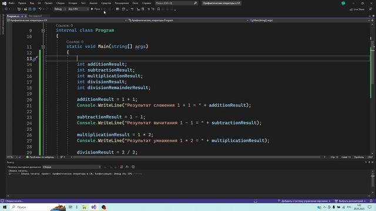The height and width of the screenshot is (211, 376).
Task: Open the Action Center notification icon
Action: coord(370,207)
